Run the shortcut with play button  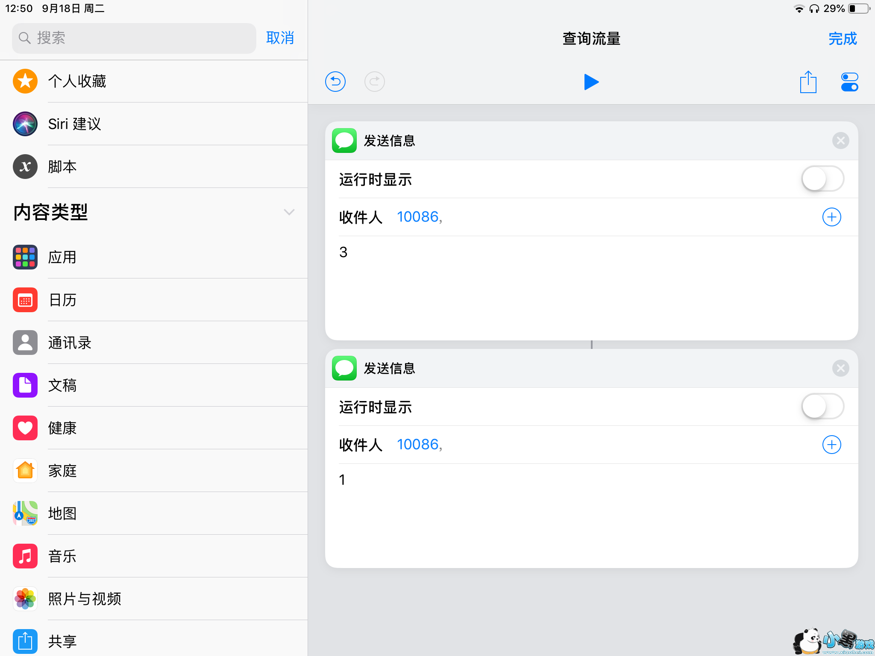[591, 82]
